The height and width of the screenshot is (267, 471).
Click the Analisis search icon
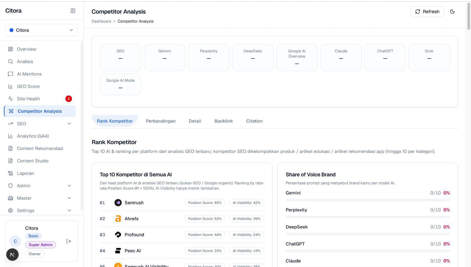(11, 61)
